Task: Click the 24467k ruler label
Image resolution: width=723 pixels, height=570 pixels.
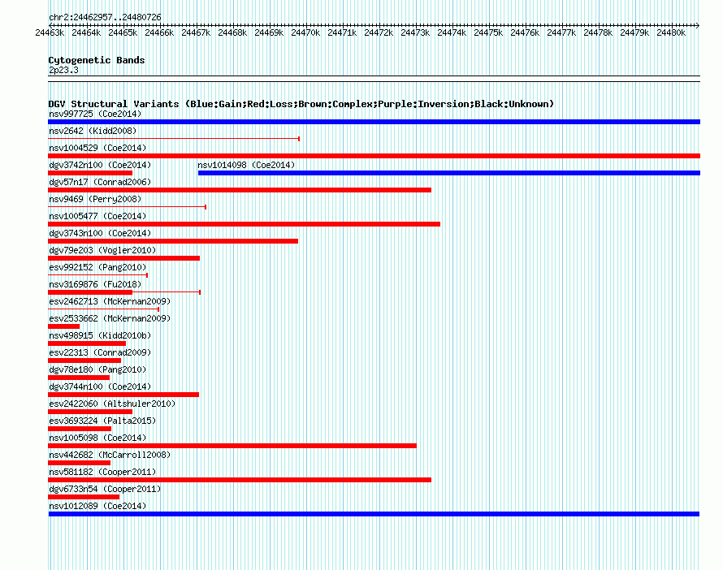Action: click(196, 32)
